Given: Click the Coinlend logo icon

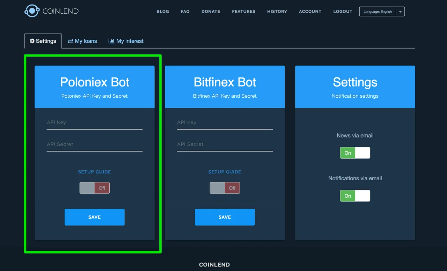Looking at the screenshot, I should coord(32,11).
